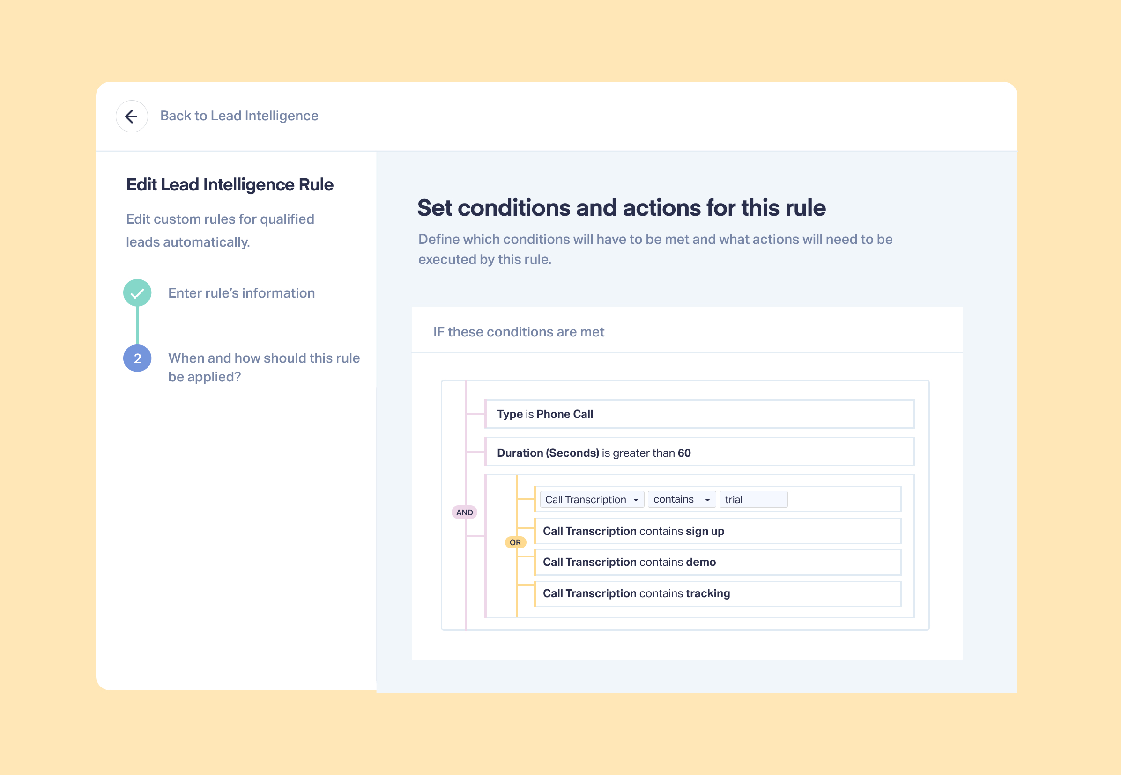The width and height of the screenshot is (1121, 775).
Task: Edit Call Transcription contains demo condition
Action: pyautogui.click(x=718, y=563)
